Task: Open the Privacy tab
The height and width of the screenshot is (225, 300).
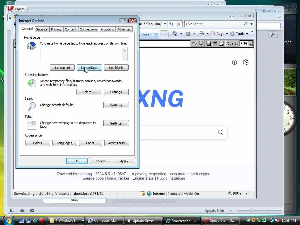Action: (x=56, y=29)
